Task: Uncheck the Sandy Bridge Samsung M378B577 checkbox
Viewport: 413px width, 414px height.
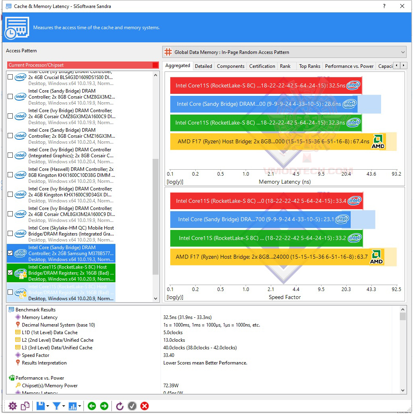Action: click(x=10, y=253)
